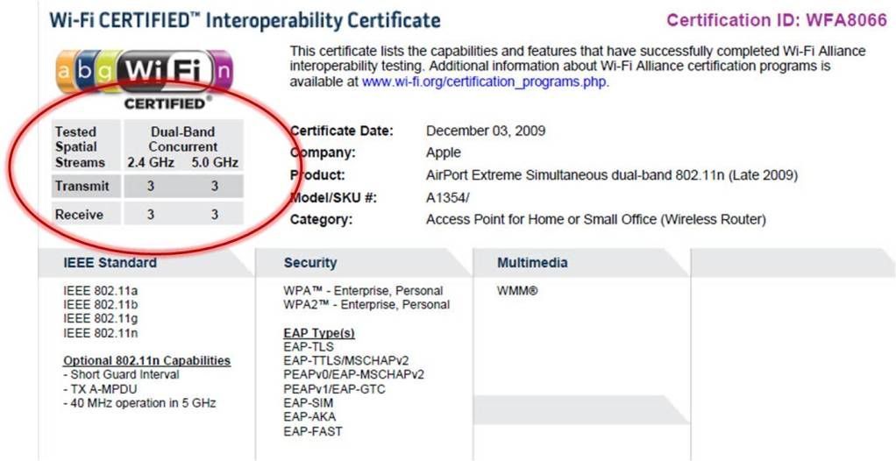Select the Security section header

point(310,263)
